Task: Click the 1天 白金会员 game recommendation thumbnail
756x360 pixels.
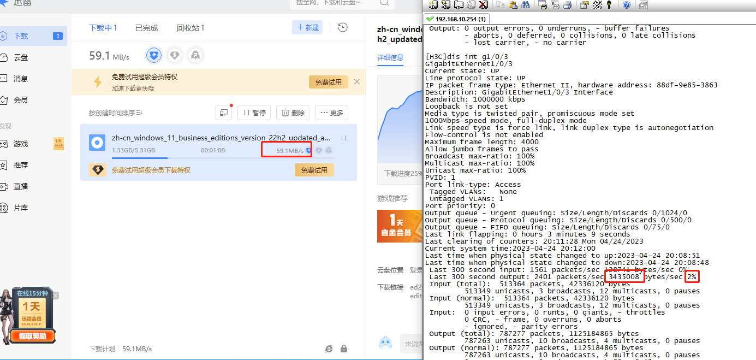Action: point(400,226)
